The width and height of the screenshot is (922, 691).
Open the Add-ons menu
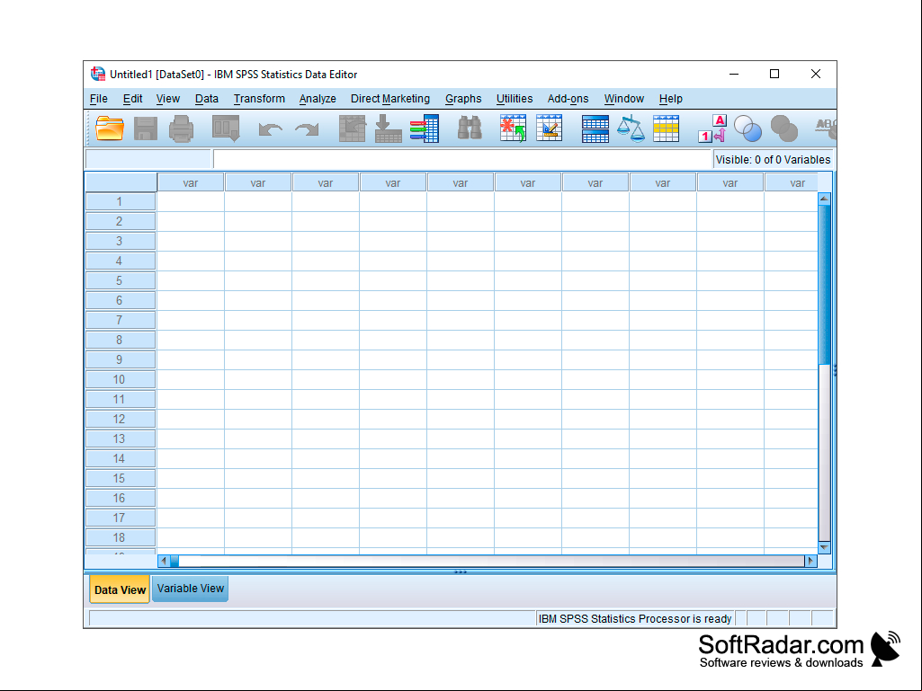568,99
